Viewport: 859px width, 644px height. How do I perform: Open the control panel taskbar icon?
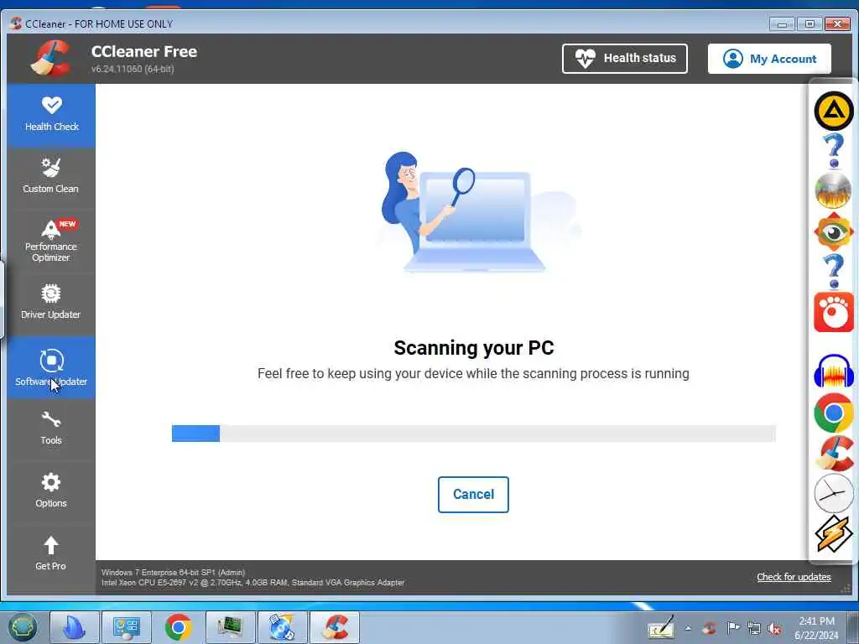(126, 627)
